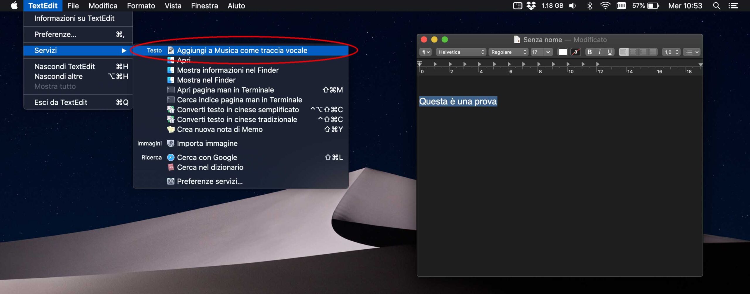Toggle bold formatting

click(589, 52)
